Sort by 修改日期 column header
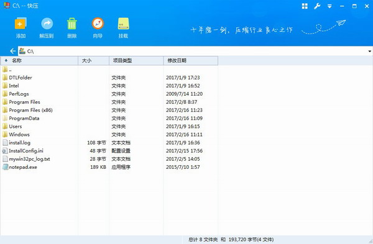This screenshot has width=373, height=244. click(x=191, y=61)
